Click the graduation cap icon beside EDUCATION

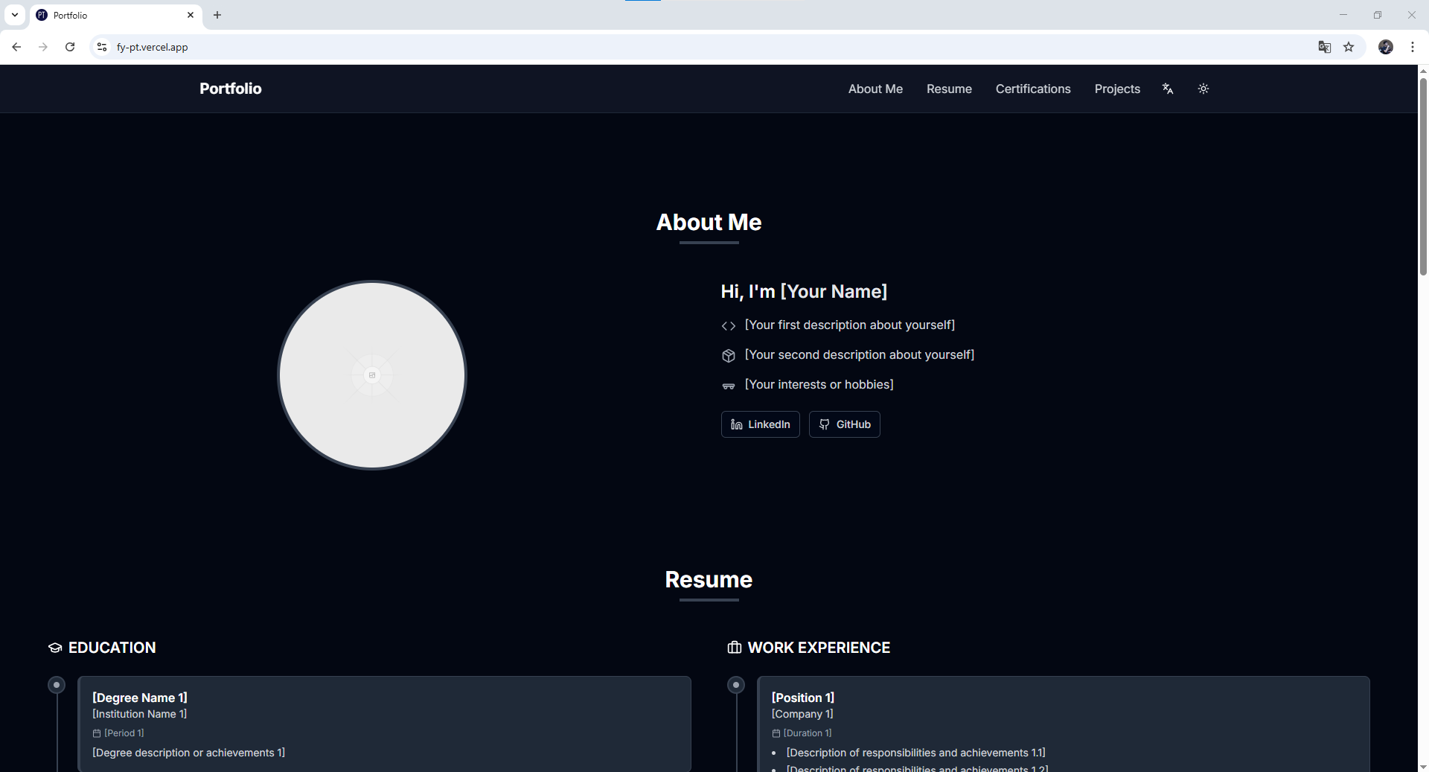[x=55, y=648]
